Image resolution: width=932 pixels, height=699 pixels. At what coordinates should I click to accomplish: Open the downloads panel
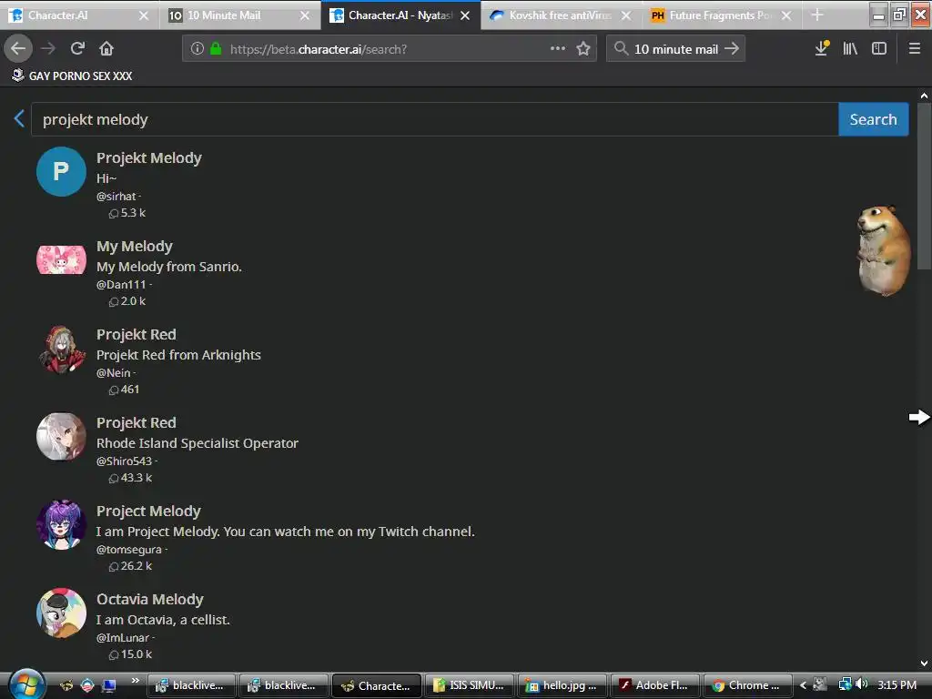point(822,49)
